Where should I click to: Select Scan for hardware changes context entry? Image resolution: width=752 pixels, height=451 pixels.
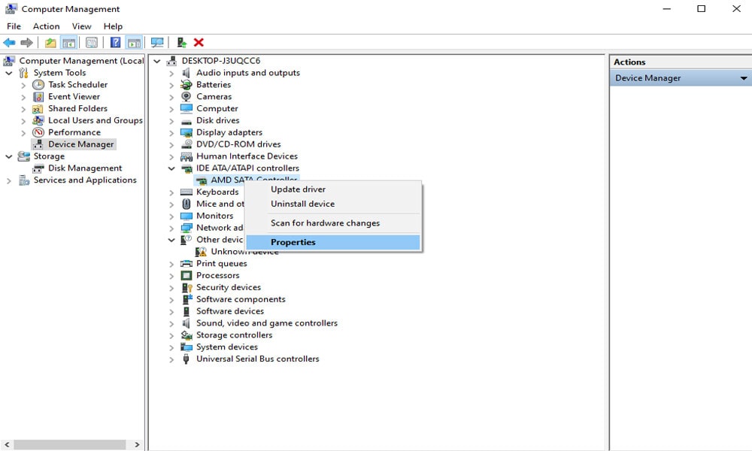coord(333,222)
